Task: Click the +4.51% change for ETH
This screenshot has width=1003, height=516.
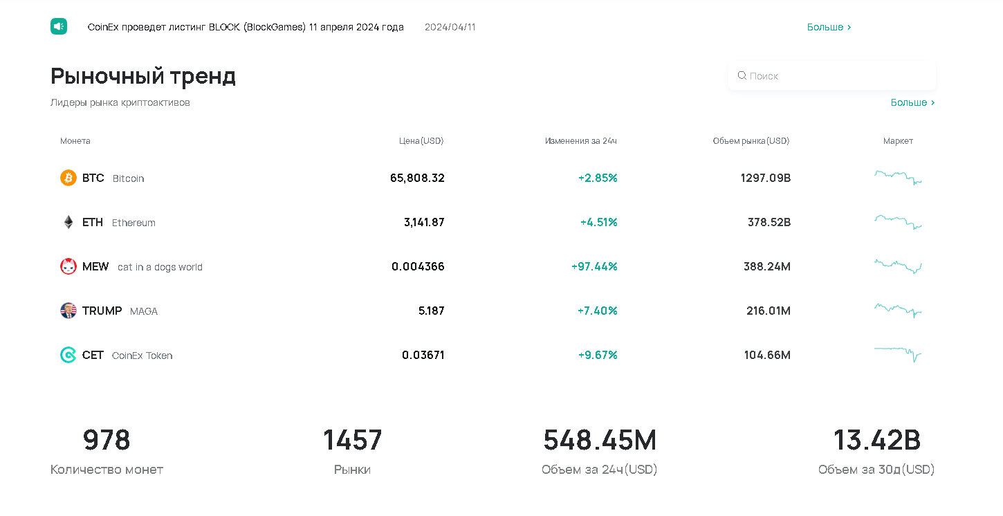Action: [599, 222]
